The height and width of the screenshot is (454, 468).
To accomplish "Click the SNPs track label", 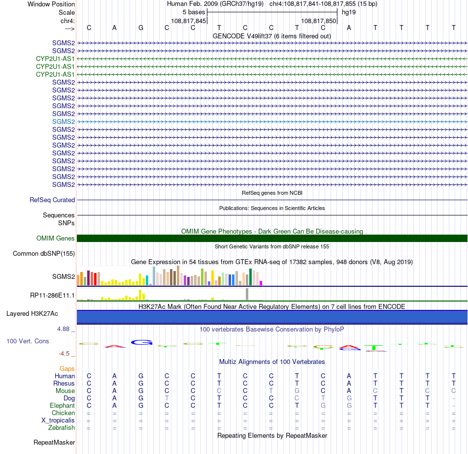I will [x=67, y=223].
